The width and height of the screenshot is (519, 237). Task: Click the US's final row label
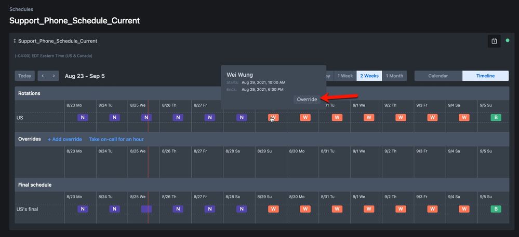[x=27, y=209]
